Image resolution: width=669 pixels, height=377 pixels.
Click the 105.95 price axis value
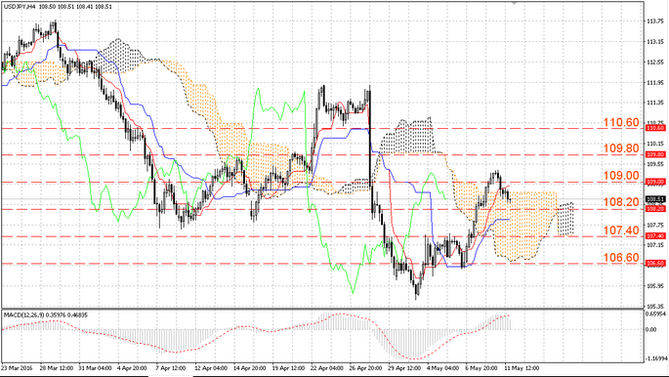click(655, 286)
